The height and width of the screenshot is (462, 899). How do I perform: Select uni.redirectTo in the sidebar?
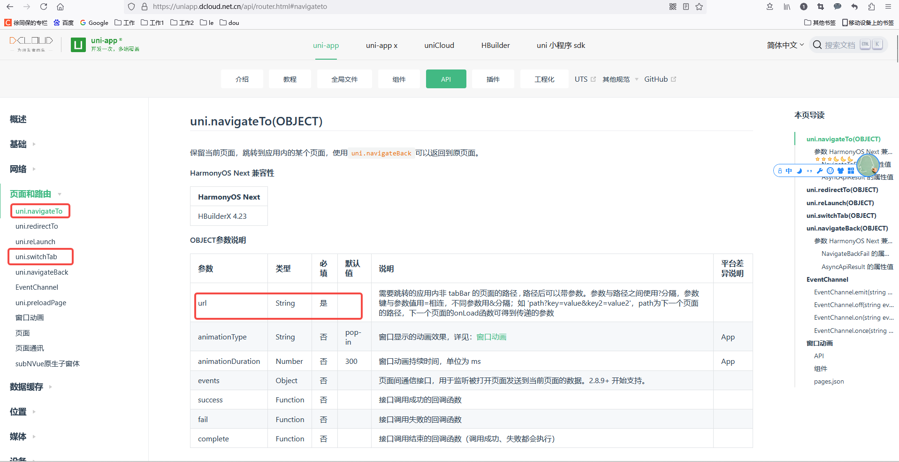coord(37,226)
